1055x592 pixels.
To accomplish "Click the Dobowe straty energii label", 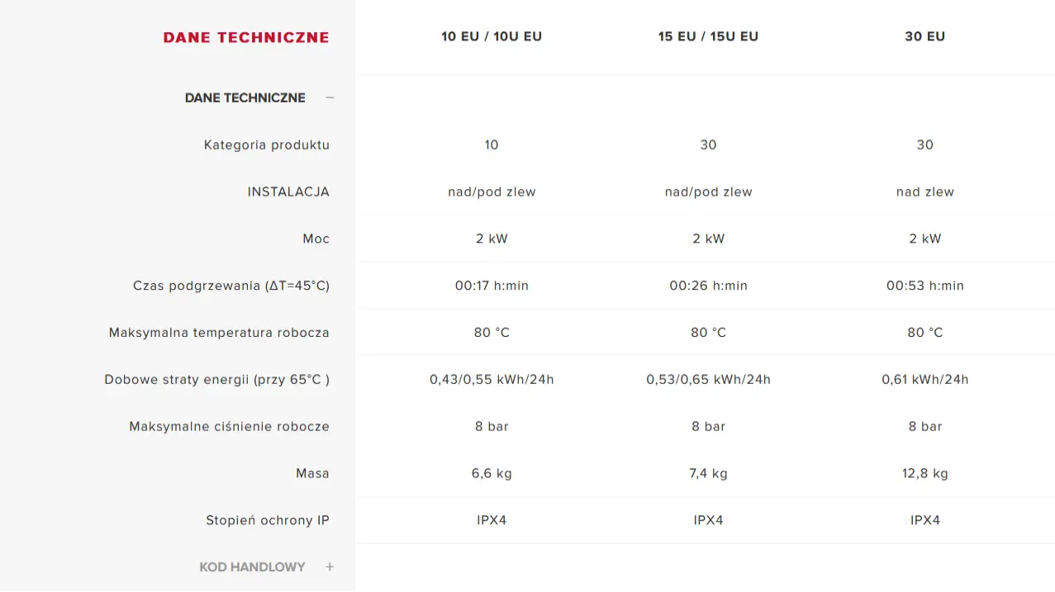I will click(x=217, y=380).
